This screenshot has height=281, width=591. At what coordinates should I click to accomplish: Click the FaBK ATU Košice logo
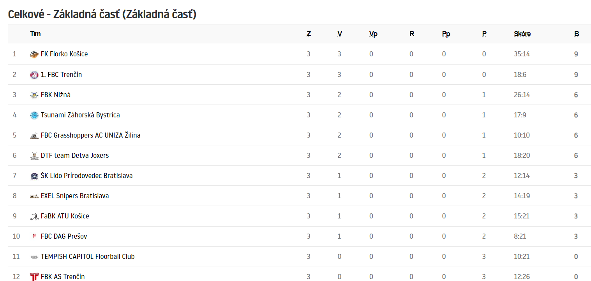coord(34,216)
